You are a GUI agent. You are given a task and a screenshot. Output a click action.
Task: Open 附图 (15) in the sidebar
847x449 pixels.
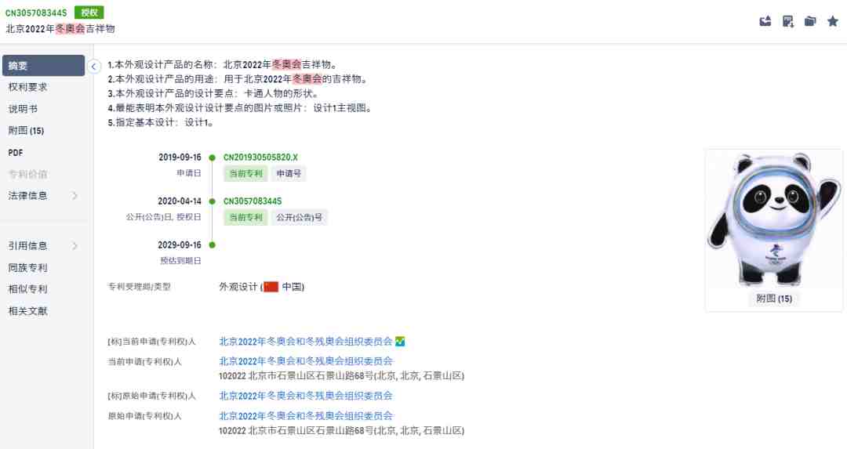pyautogui.click(x=26, y=131)
